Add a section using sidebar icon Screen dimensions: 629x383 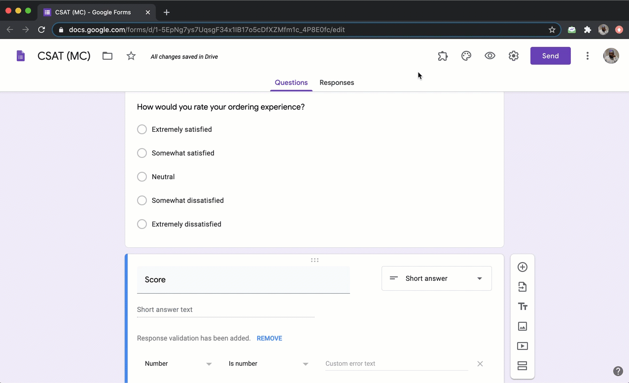coord(523,366)
